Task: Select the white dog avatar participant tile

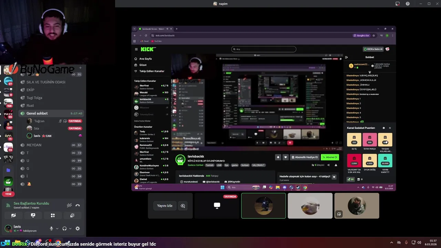Action: click(x=310, y=206)
